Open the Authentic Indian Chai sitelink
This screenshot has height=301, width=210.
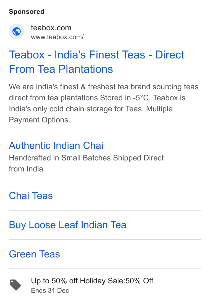click(x=56, y=146)
